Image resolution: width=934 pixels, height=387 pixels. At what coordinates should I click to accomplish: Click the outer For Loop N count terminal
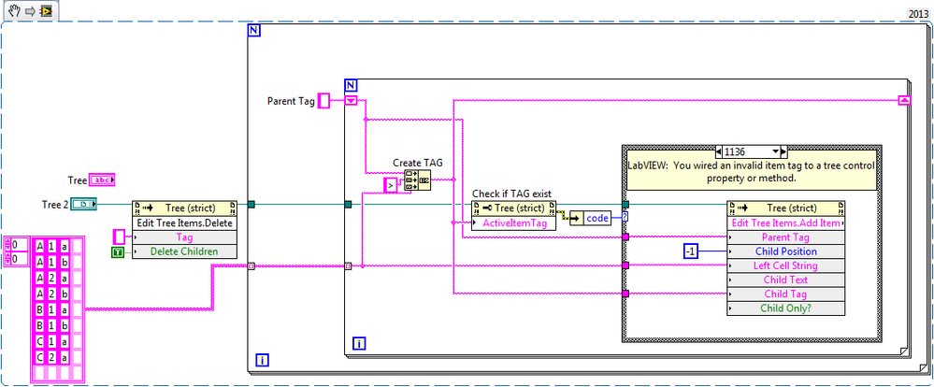coord(253,30)
